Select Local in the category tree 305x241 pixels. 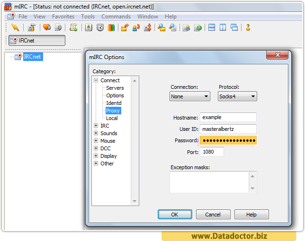click(112, 118)
